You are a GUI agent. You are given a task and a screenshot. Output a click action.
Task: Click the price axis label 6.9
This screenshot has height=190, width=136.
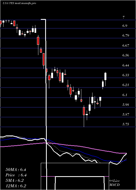pyautogui.click(x=125, y=26)
